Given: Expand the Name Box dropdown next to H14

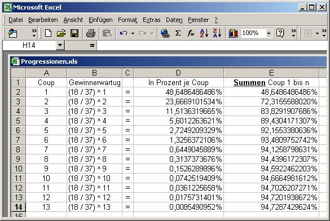Looking at the screenshot, I should [x=60, y=45].
